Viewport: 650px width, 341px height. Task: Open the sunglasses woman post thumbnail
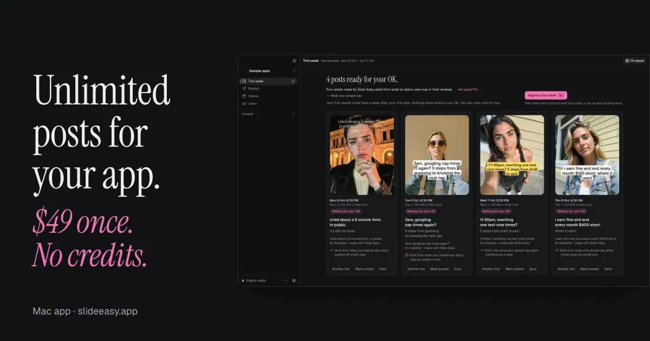pos(437,155)
